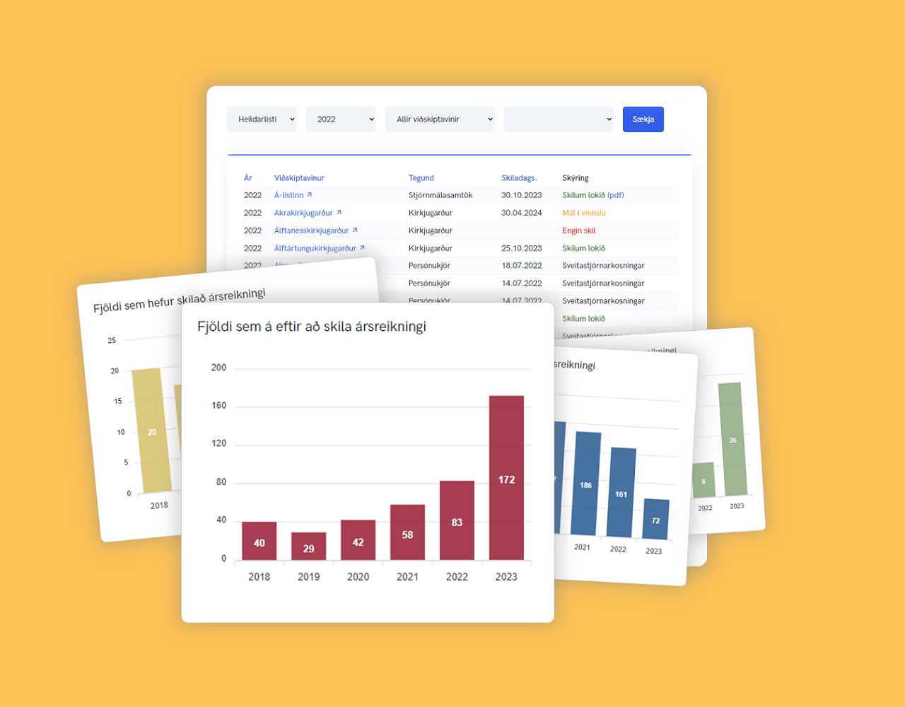Click external arrow icon next to Á-listinn

coord(309,194)
